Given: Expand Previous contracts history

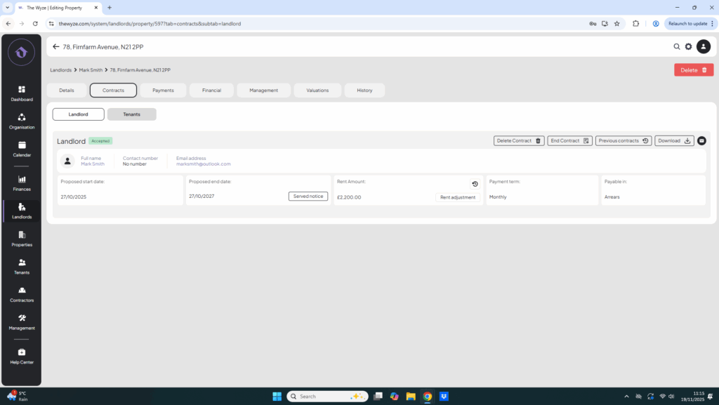Looking at the screenshot, I should pyautogui.click(x=623, y=140).
